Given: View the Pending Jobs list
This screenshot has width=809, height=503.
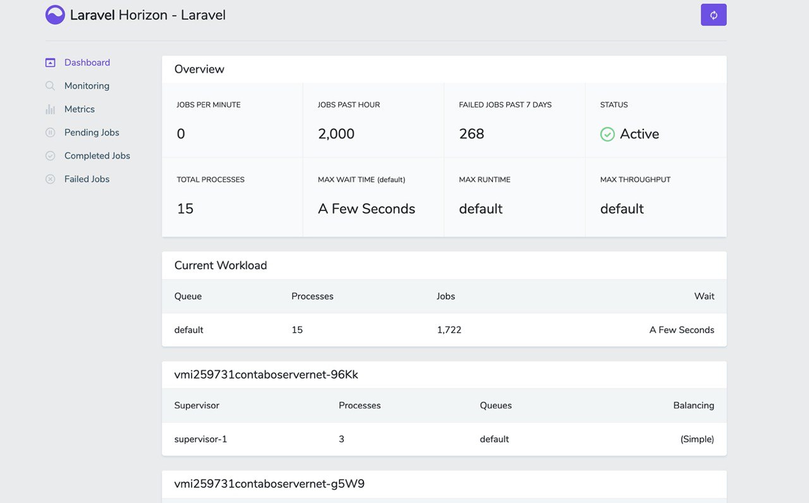Looking at the screenshot, I should click(92, 133).
